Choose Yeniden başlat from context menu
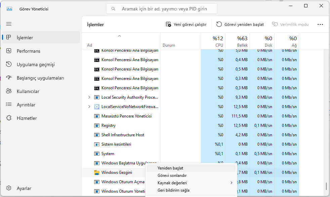The width and height of the screenshot is (330, 197). [x=170, y=168]
